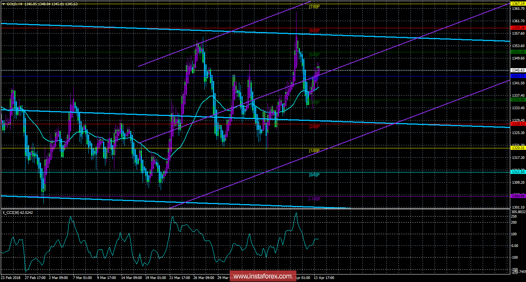Select the 0/8 P Murray level label
The height and width of the screenshot is (282, 526).
(314, 175)
